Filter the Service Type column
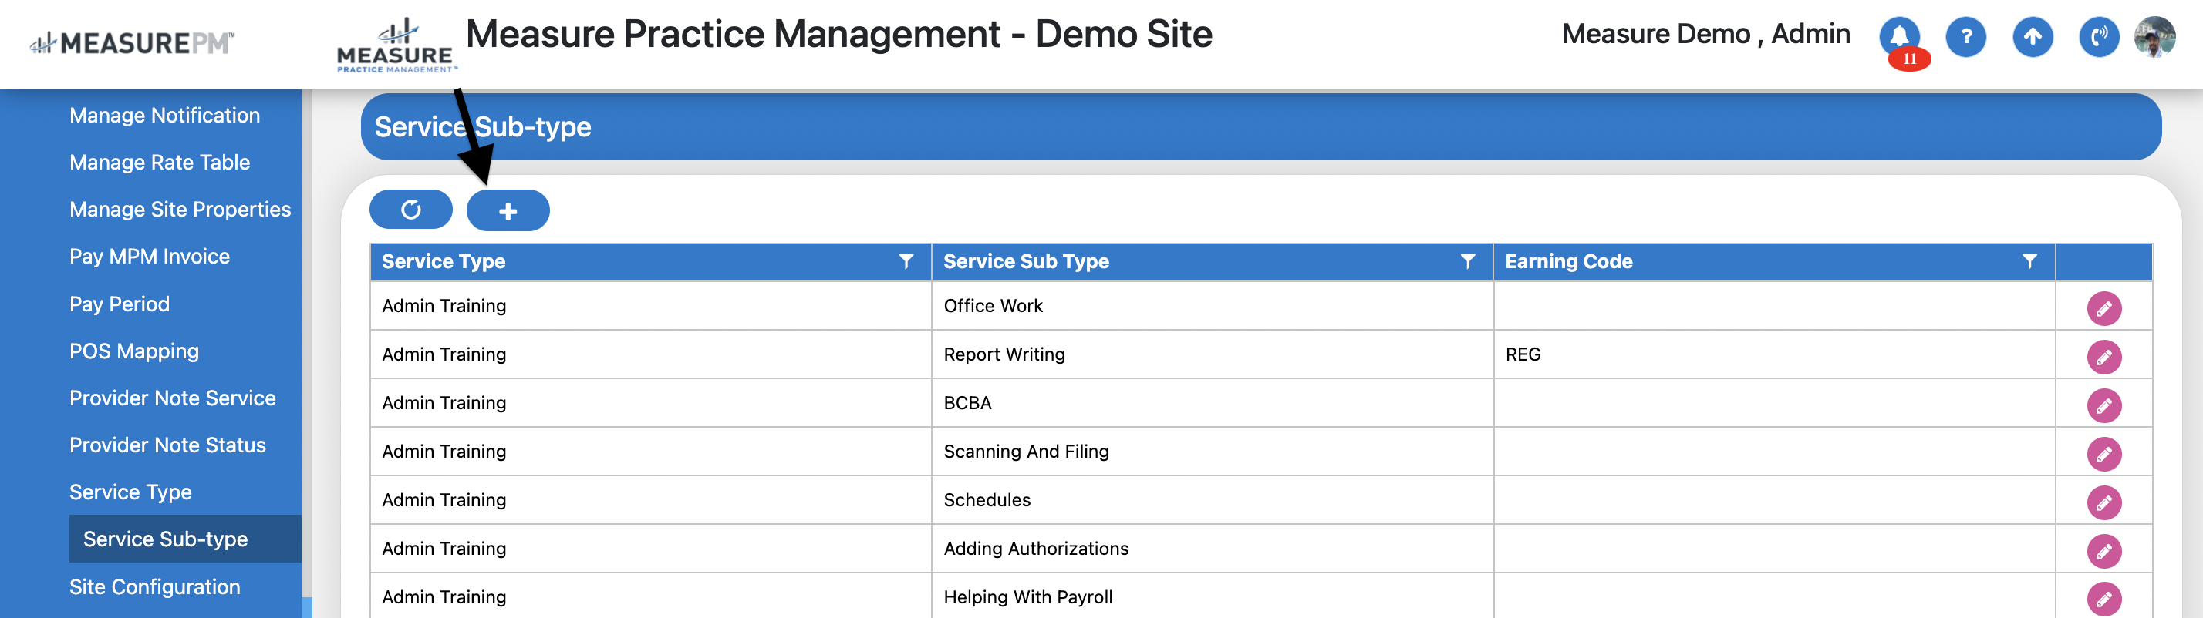Image resolution: width=2203 pixels, height=618 pixels. pyautogui.click(x=906, y=261)
